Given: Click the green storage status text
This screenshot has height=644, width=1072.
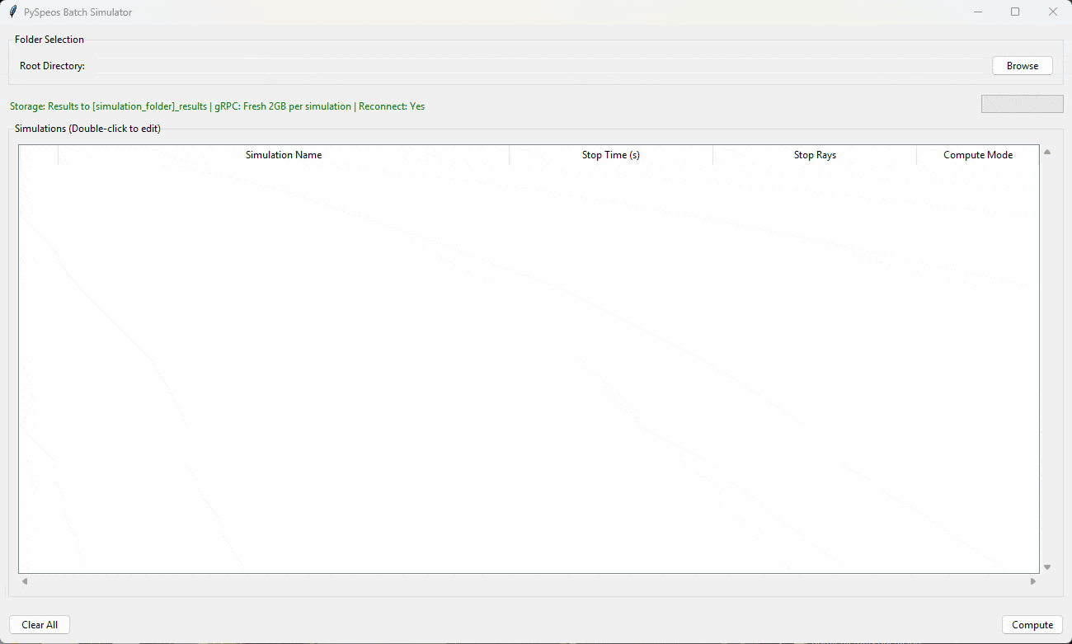Looking at the screenshot, I should point(217,106).
